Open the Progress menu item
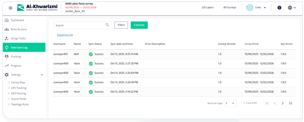Image resolution: width=304 pixels, height=122 pixels. coord(16,66)
